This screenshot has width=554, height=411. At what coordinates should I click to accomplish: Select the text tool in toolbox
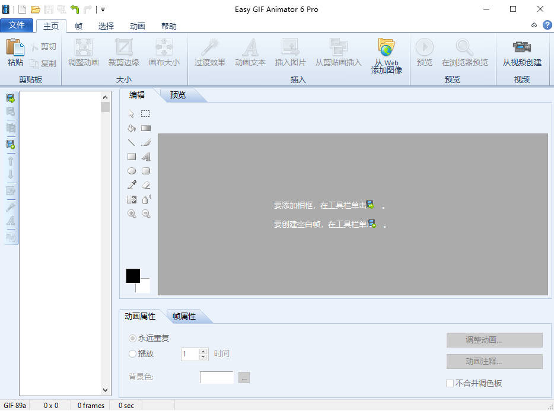coord(146,157)
